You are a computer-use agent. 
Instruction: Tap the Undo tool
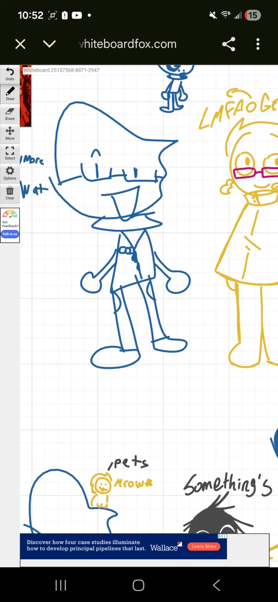click(10, 74)
